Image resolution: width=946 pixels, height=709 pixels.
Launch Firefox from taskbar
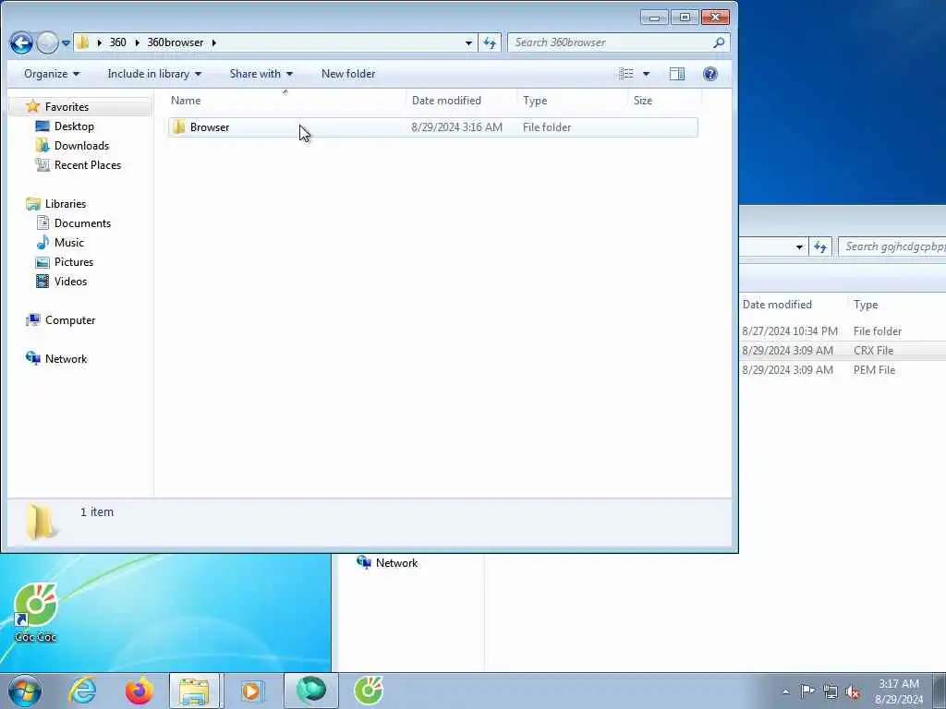click(x=139, y=691)
